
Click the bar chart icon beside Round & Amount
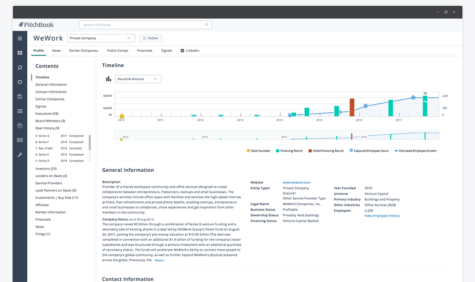coord(109,79)
